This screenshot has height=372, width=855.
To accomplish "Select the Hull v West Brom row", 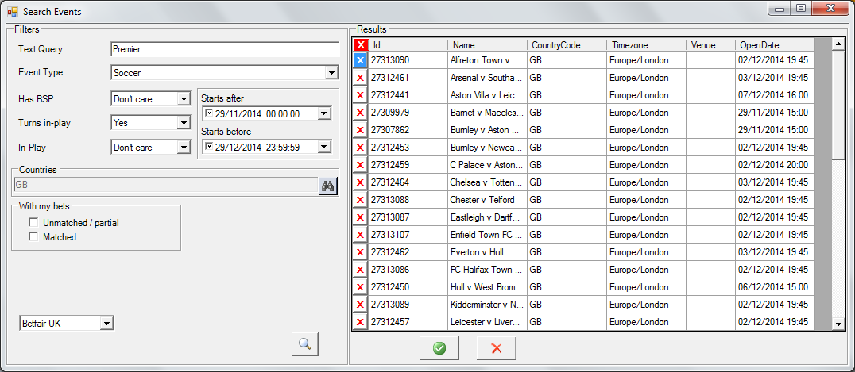I will (x=485, y=287).
